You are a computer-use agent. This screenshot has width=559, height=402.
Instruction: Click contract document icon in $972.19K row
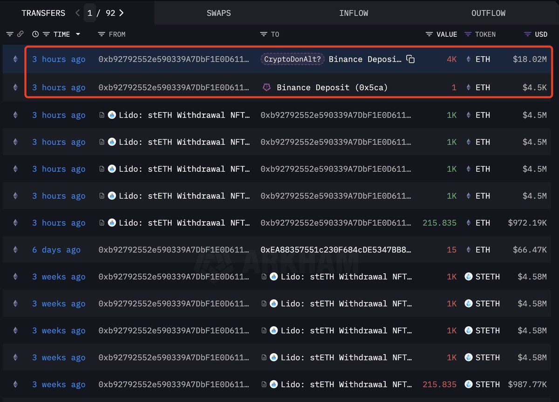point(102,223)
